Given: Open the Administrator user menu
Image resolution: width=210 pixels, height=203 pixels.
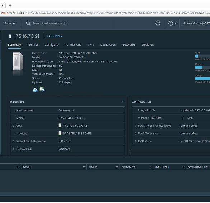Looking at the screenshot, I should click(x=196, y=23).
